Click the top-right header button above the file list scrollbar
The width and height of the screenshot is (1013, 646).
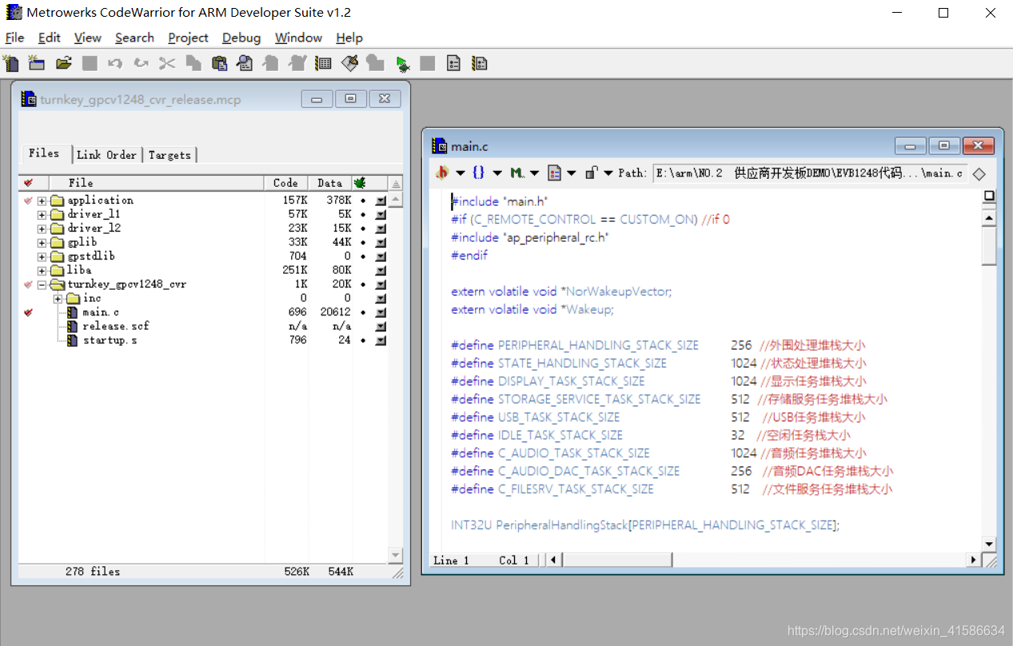pyautogui.click(x=396, y=183)
